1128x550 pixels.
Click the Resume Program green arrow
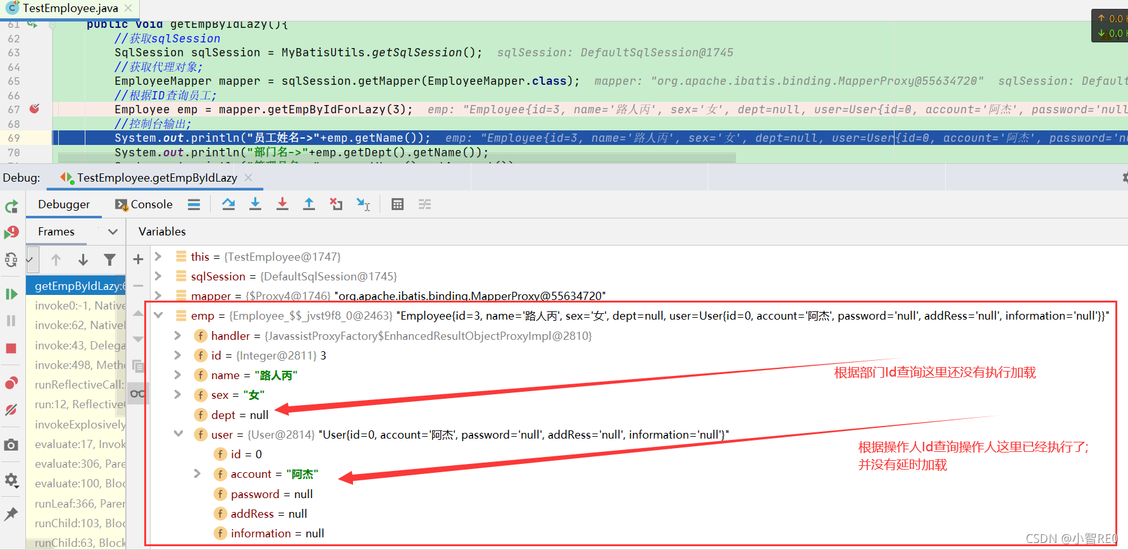[11, 294]
